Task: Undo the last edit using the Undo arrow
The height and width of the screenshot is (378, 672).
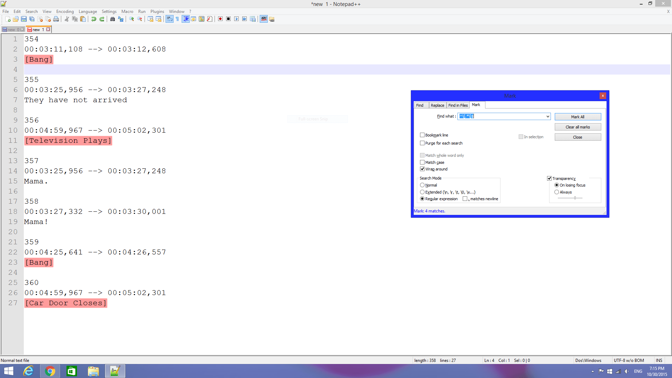Action: tap(94, 19)
